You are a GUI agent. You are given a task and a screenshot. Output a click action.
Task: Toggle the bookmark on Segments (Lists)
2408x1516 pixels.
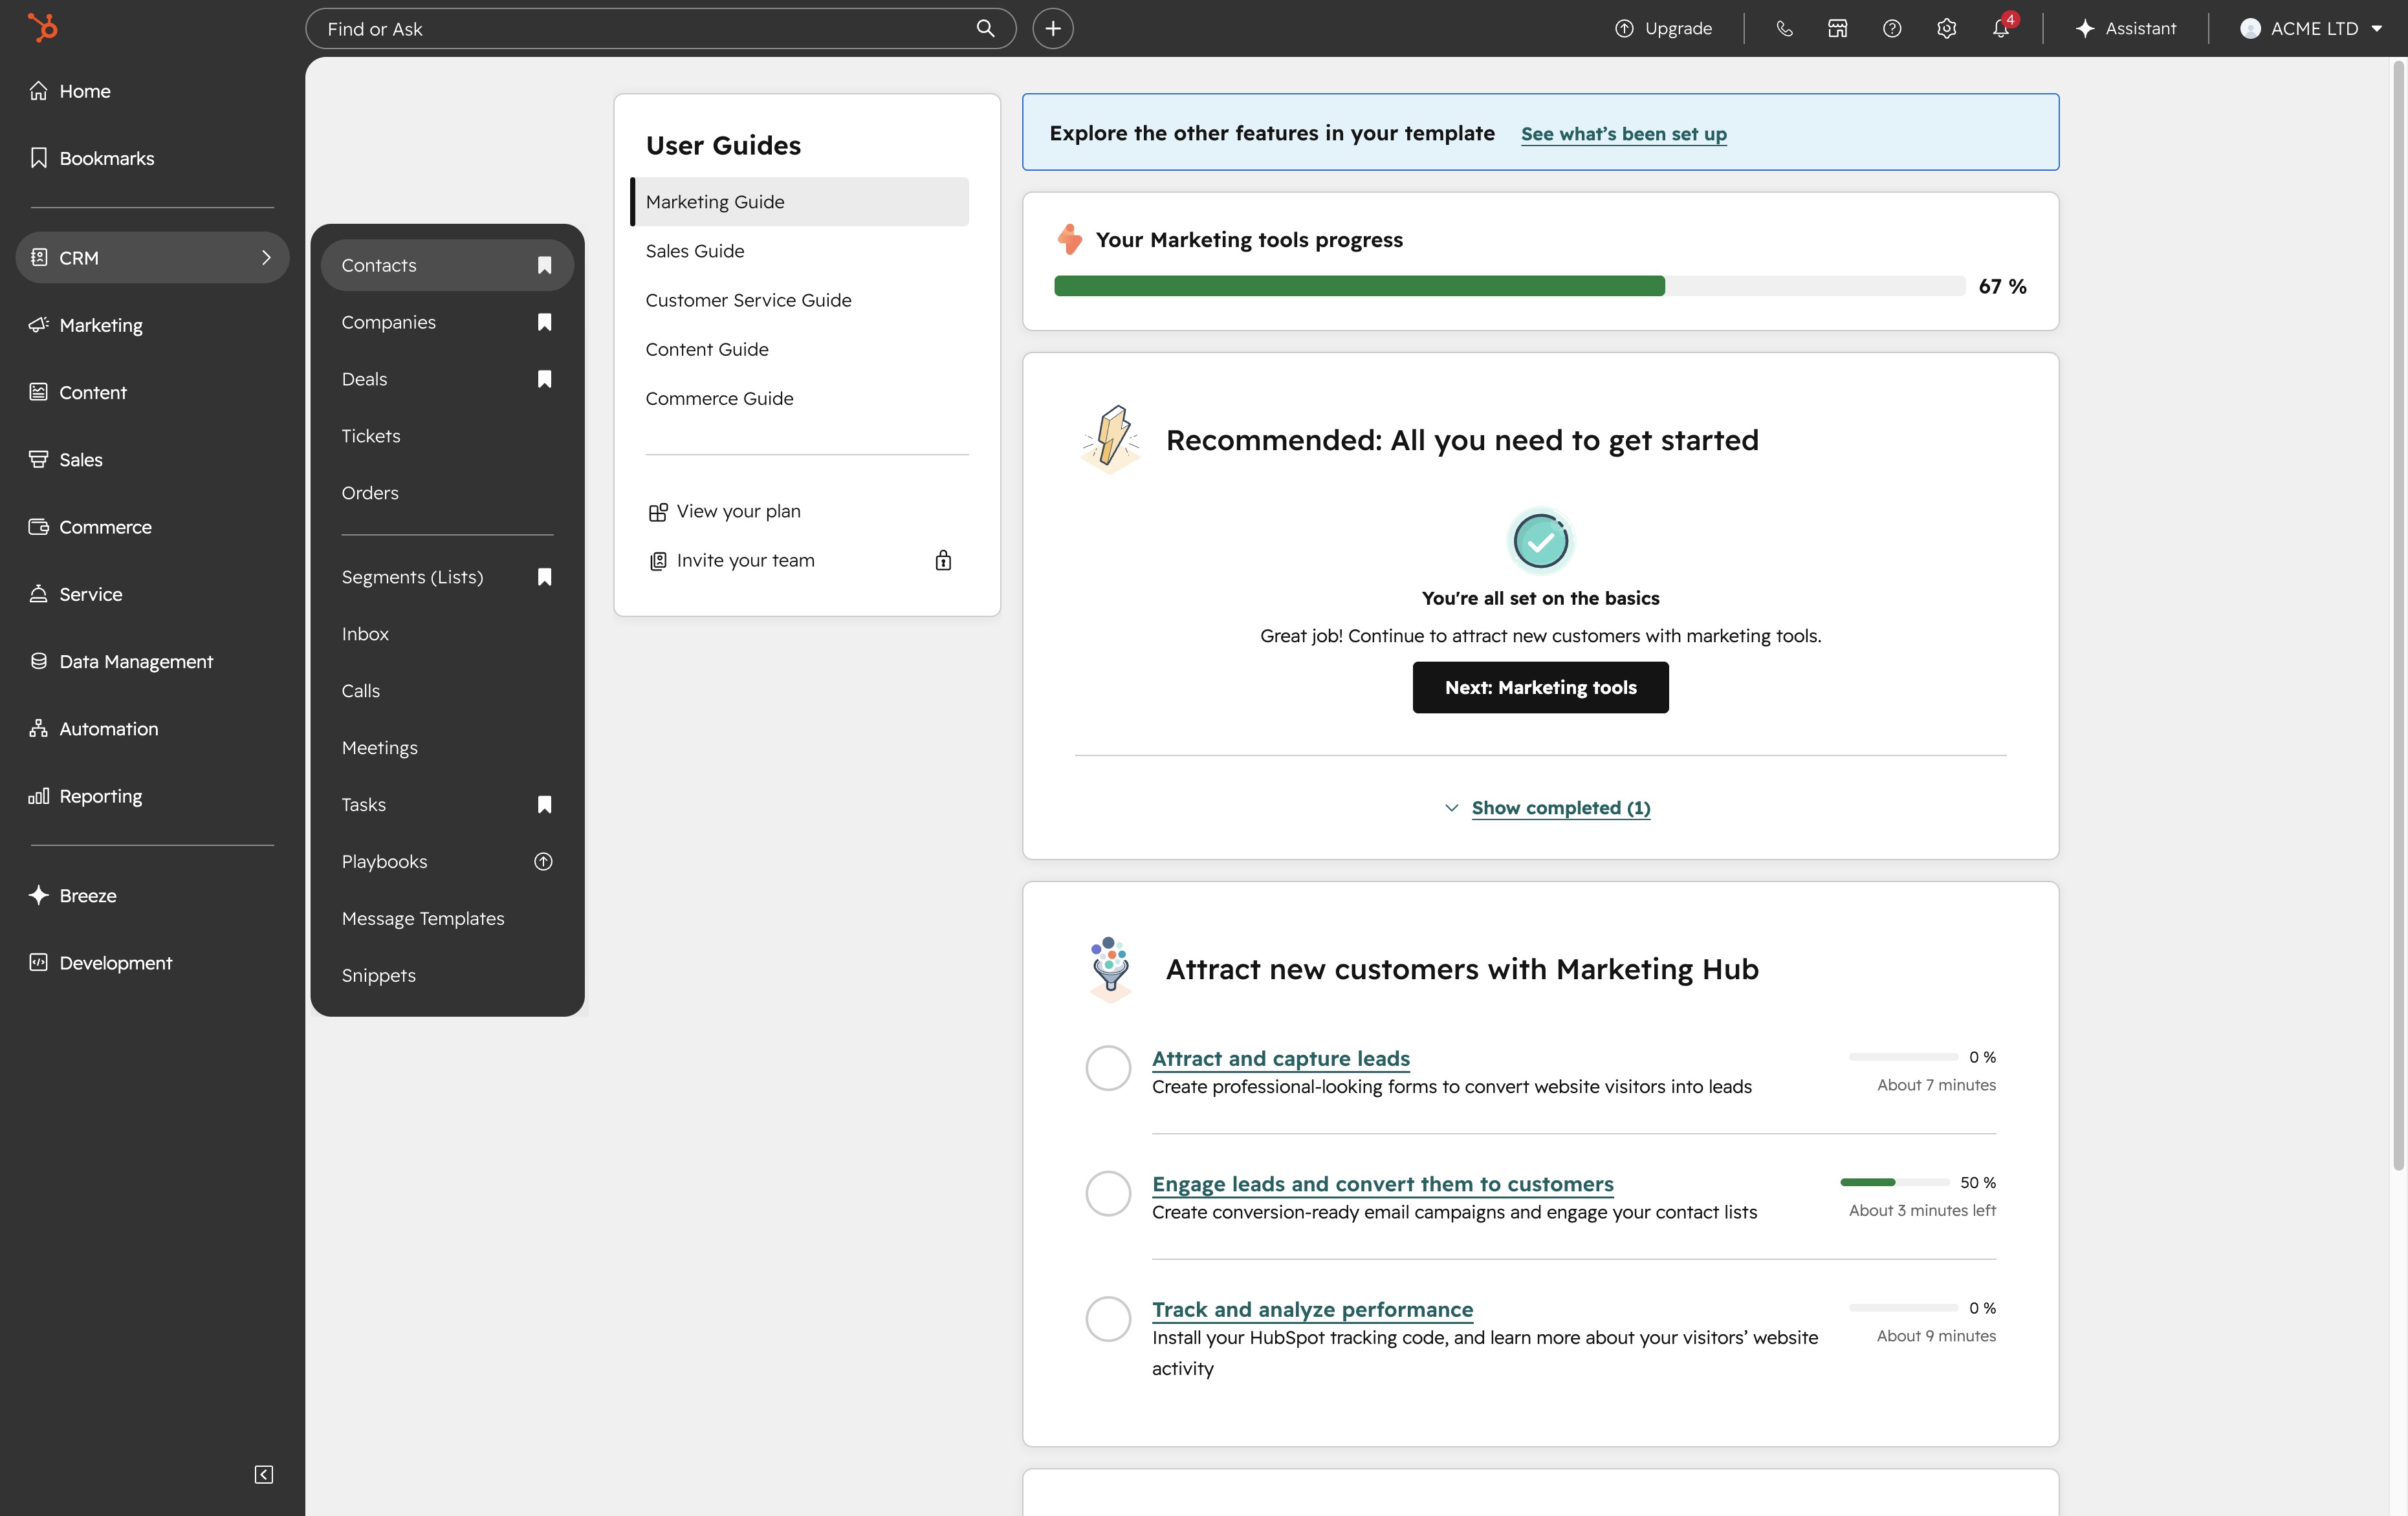[544, 577]
